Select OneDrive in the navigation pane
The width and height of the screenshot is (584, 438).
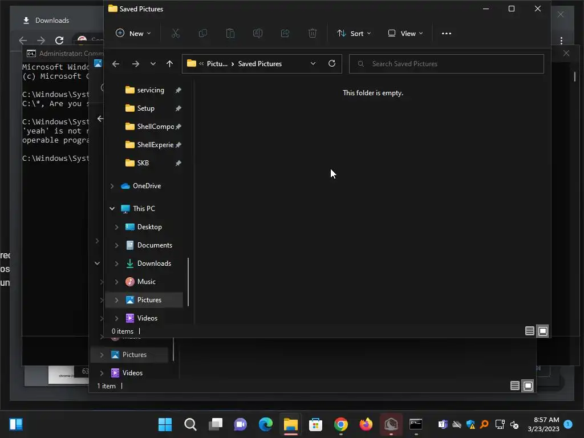pos(147,186)
